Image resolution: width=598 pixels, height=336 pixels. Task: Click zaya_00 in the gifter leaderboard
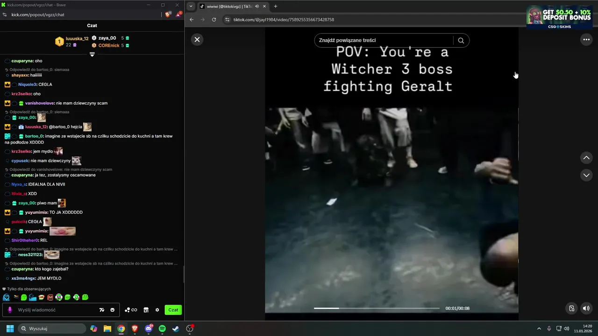107,38
